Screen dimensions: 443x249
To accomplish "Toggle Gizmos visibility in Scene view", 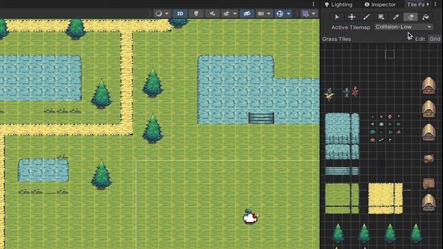I will coord(280,14).
